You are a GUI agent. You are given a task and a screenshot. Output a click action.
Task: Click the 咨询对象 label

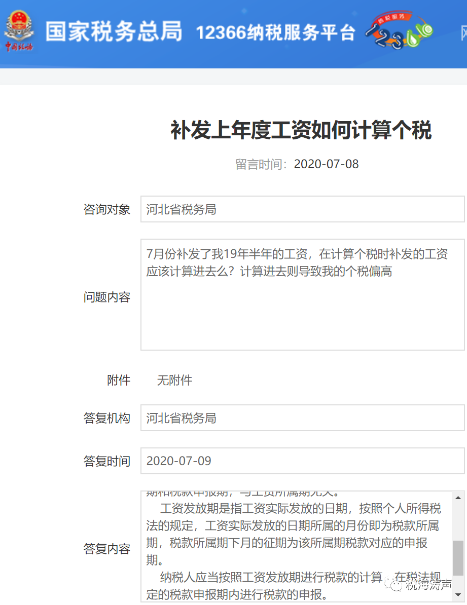click(107, 209)
